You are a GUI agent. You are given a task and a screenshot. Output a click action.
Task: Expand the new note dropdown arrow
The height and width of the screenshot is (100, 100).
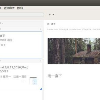coord(53,15)
